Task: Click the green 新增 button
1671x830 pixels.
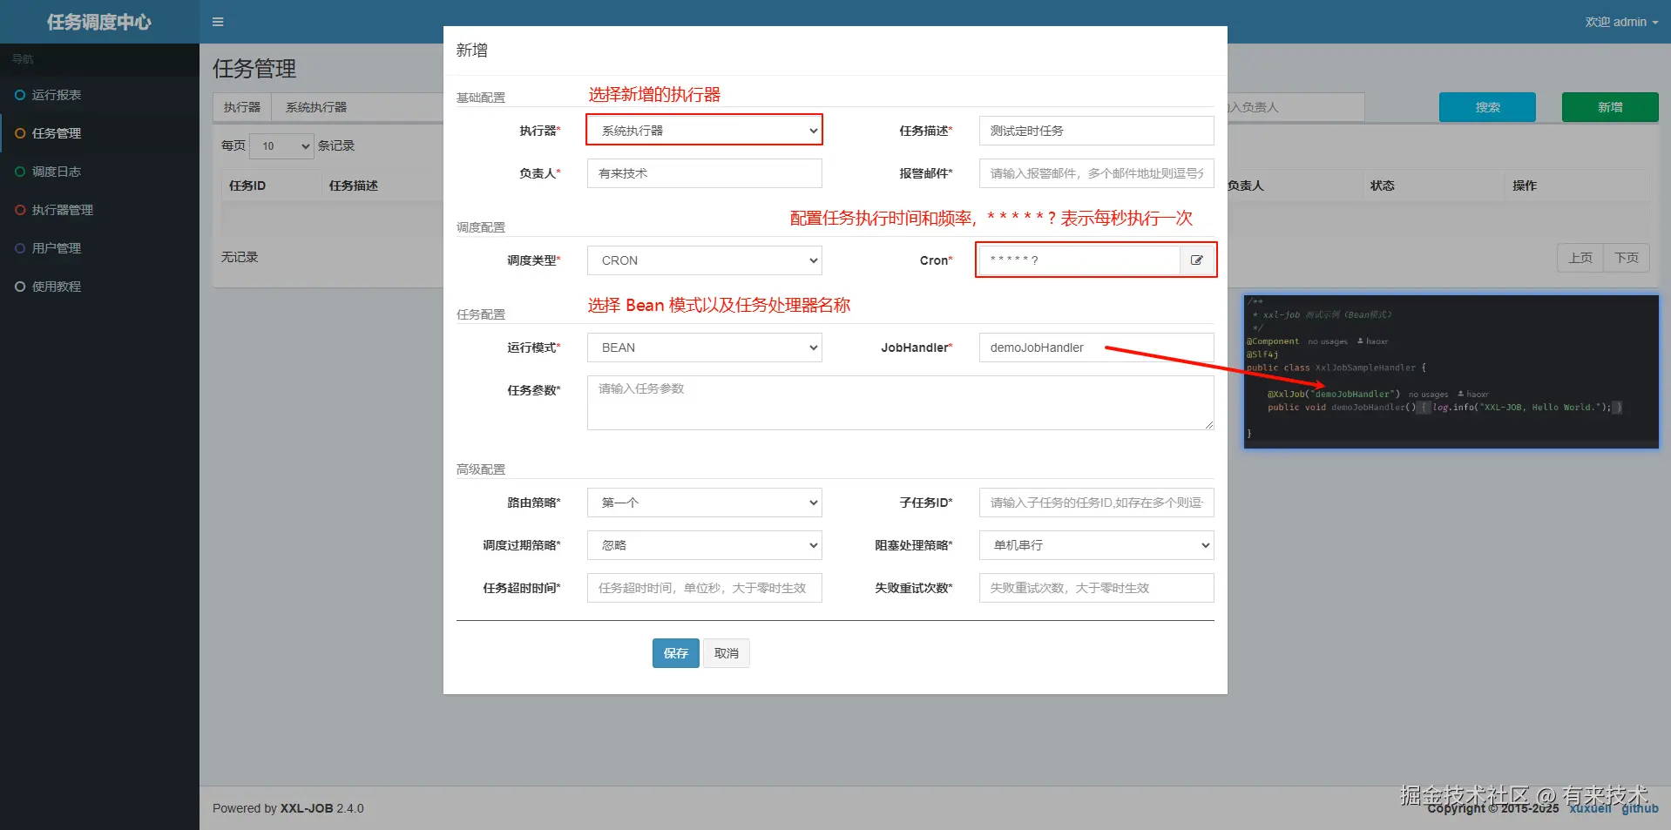Action: coord(1609,107)
